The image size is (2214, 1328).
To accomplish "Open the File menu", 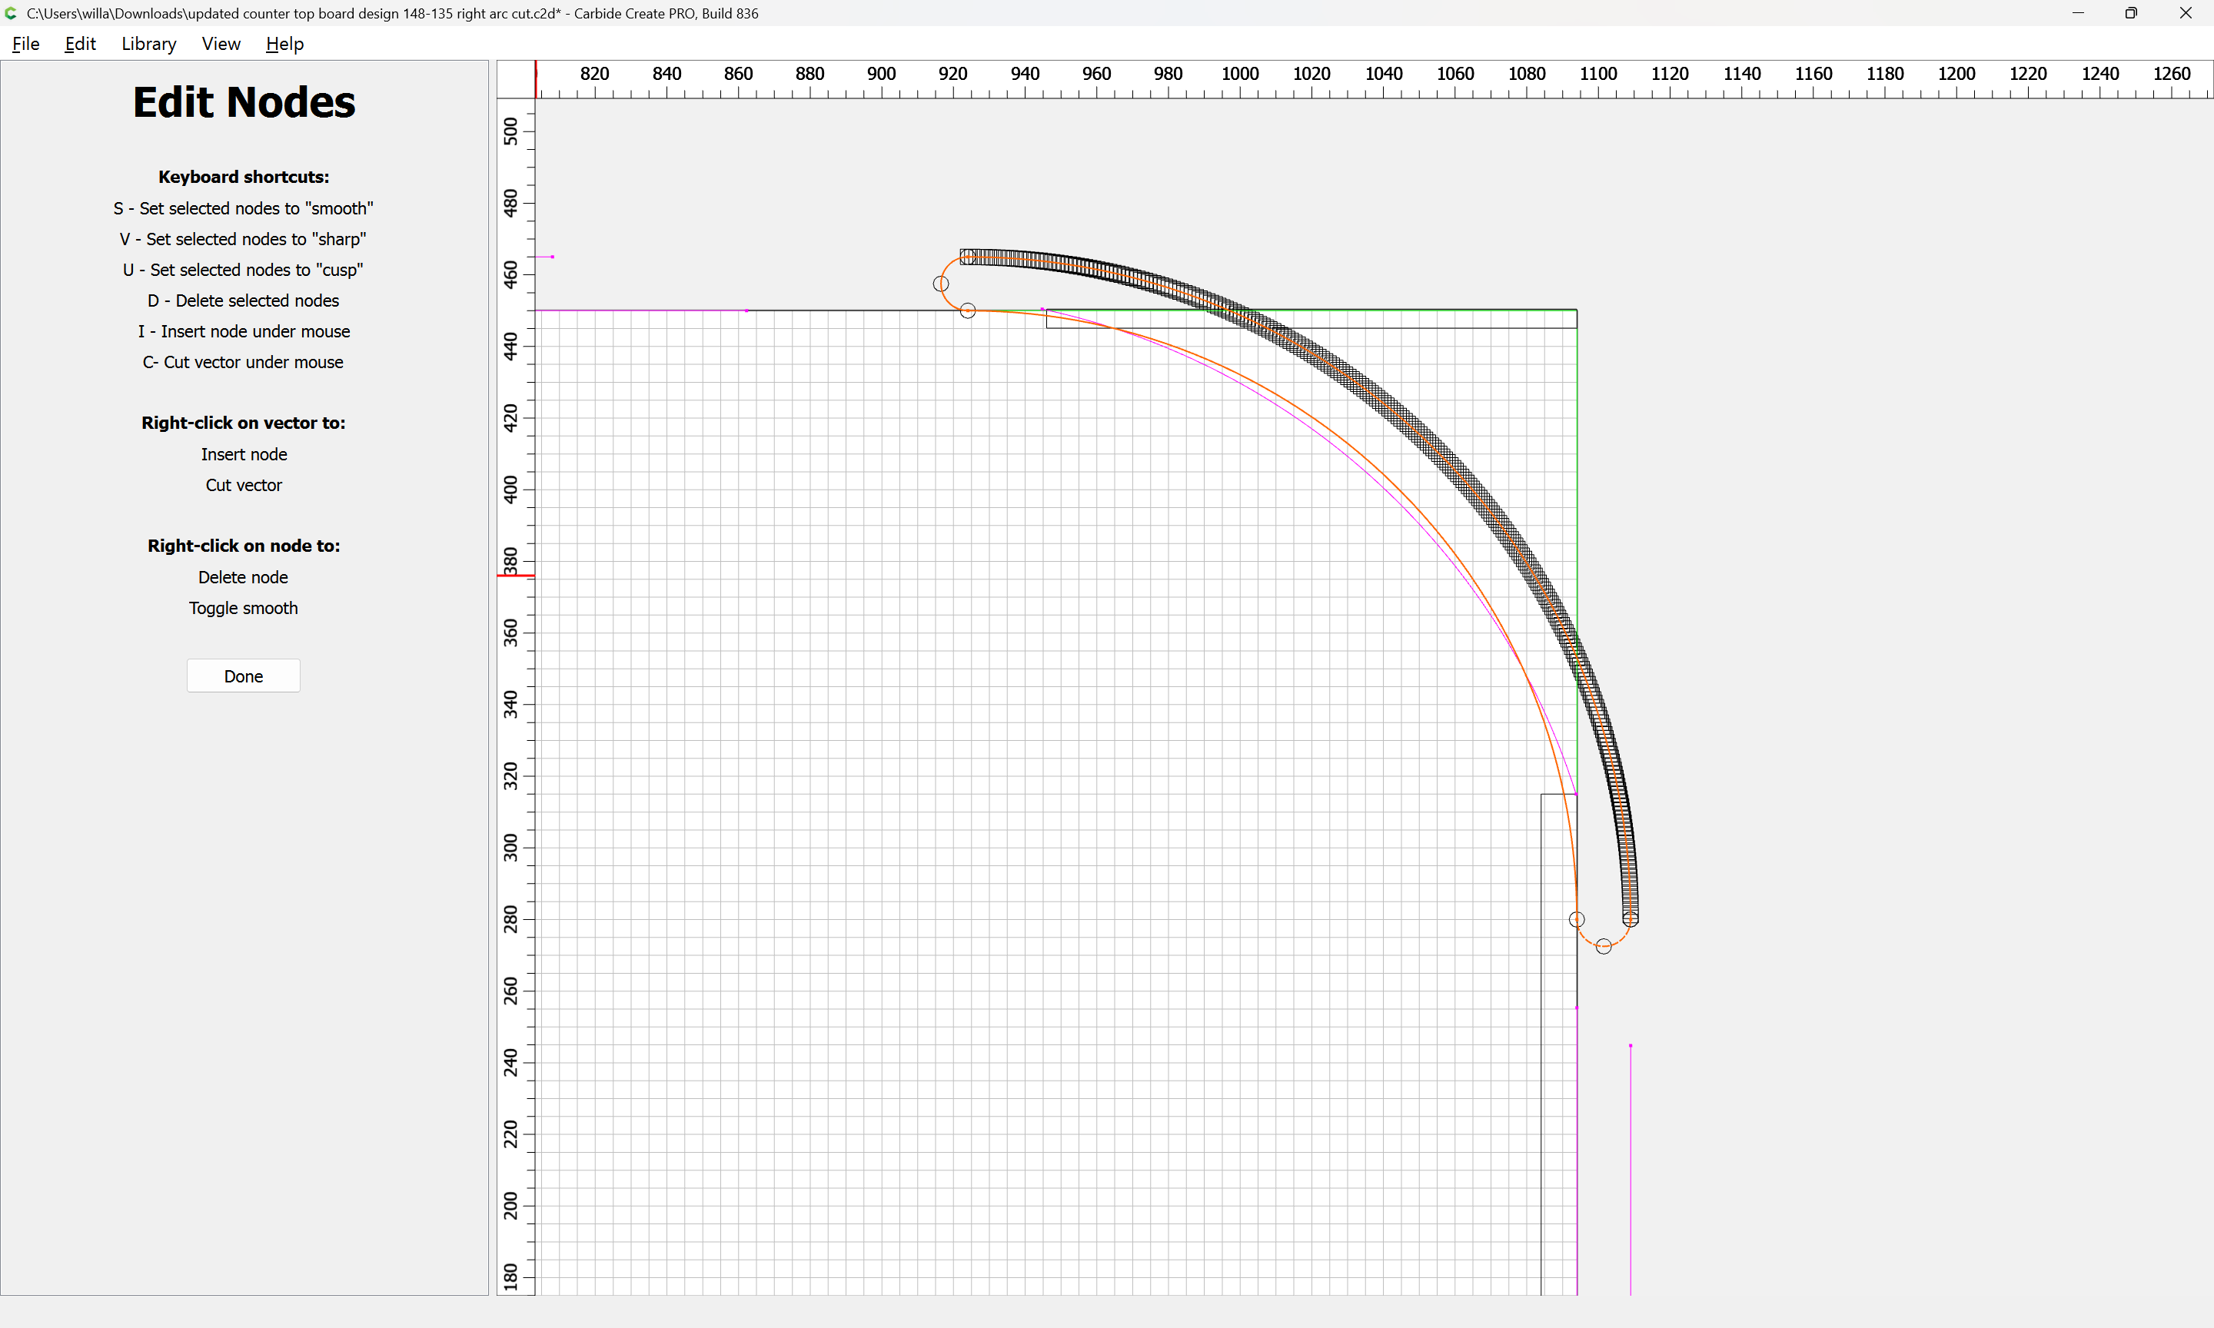I will pos(25,44).
